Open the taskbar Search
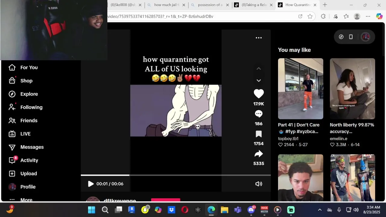This screenshot has width=386, height=217. [x=105, y=210]
